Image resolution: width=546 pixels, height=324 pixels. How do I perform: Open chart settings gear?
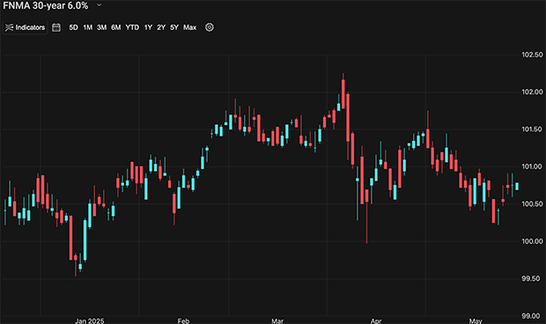pyautogui.click(x=210, y=27)
